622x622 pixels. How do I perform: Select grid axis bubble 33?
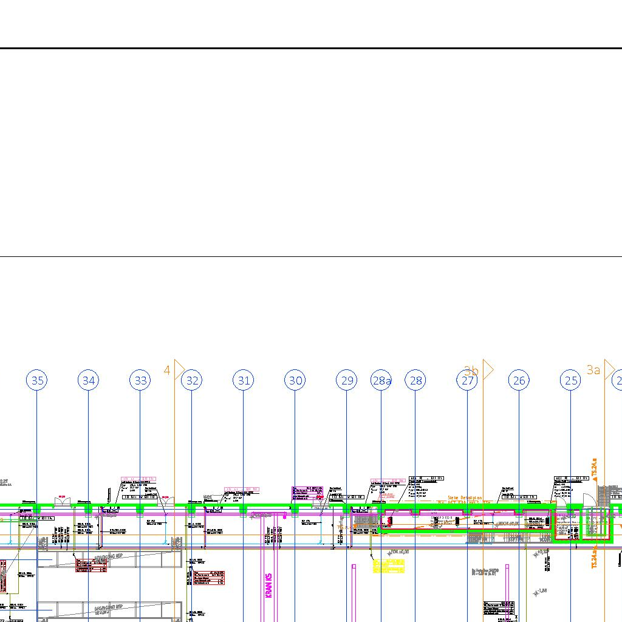[x=140, y=380]
